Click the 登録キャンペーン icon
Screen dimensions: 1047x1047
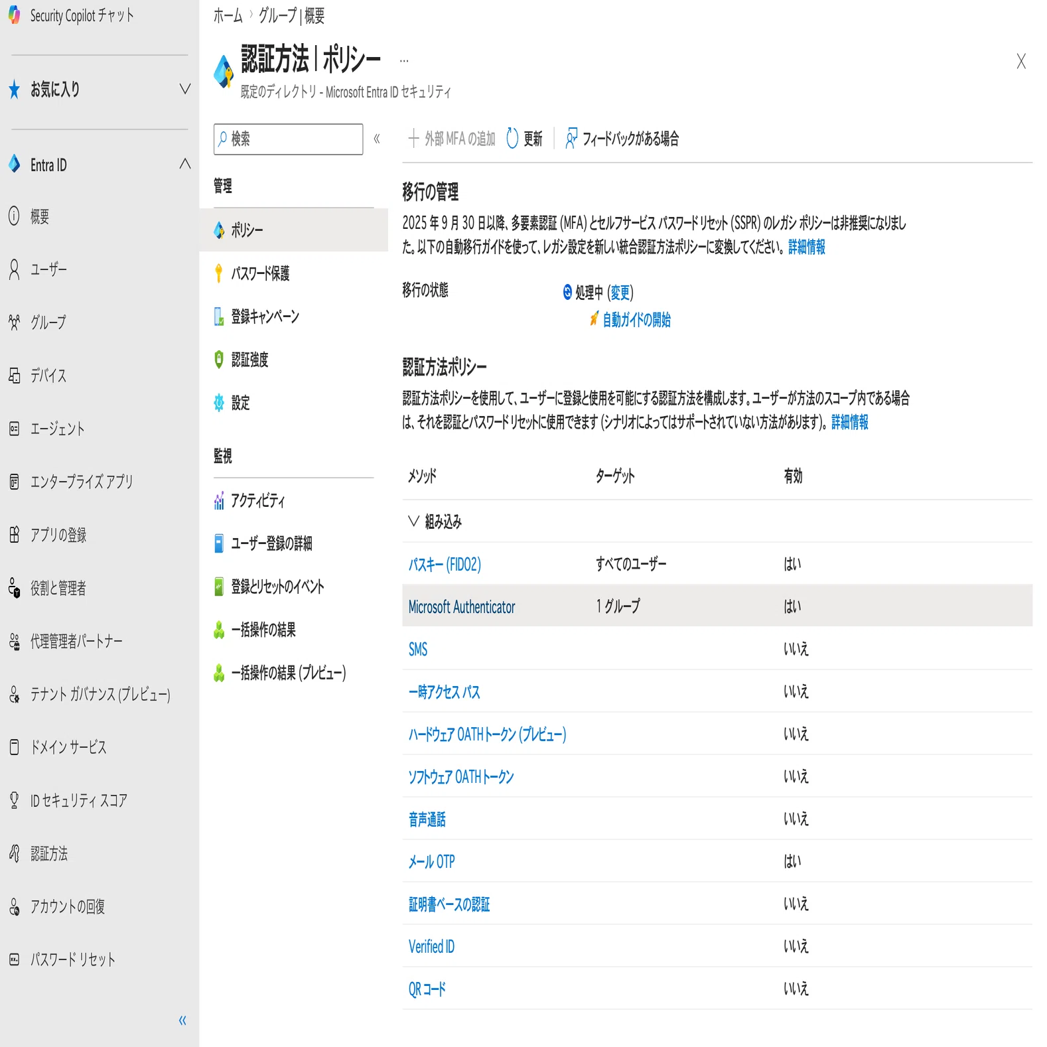(x=219, y=316)
